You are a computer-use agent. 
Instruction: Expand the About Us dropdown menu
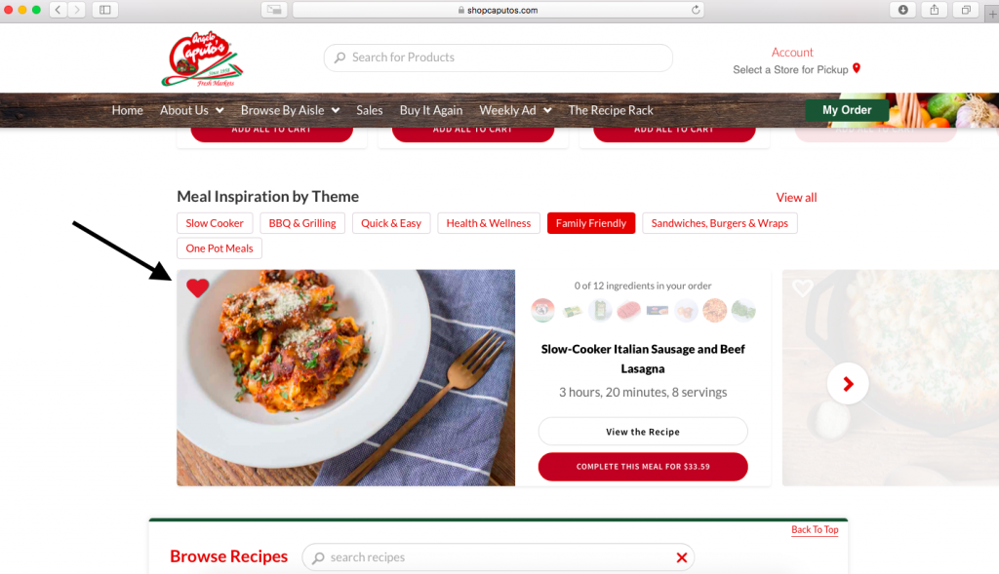coord(192,110)
